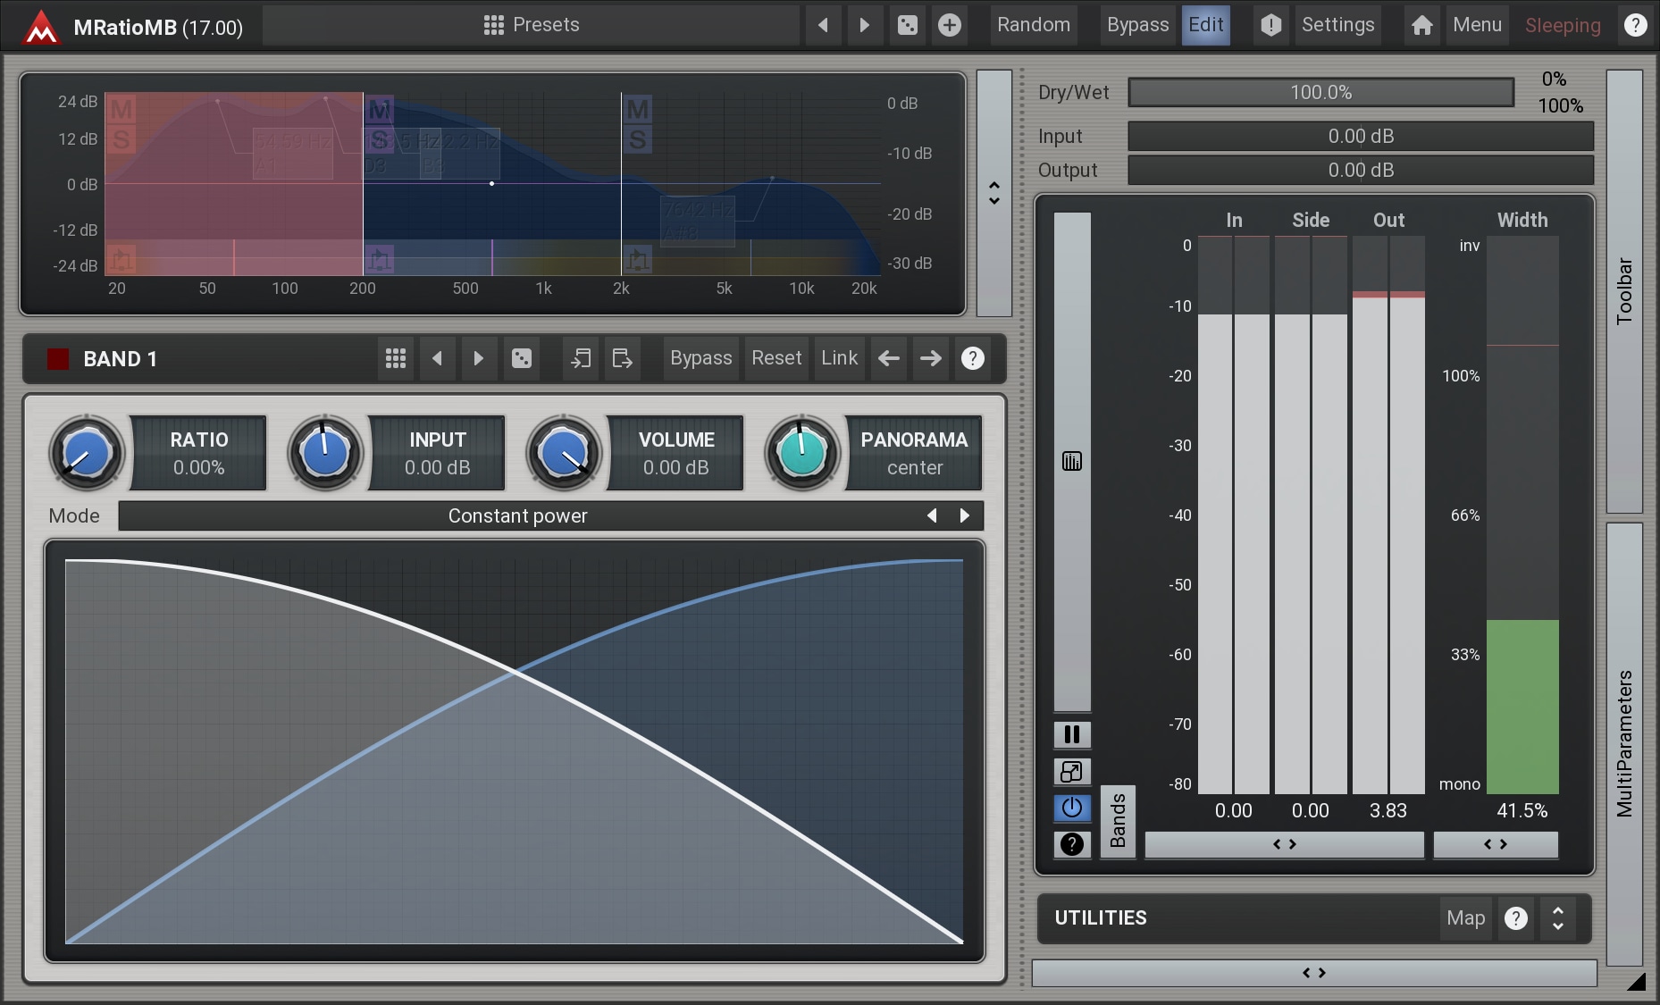1660x1005 pixels.
Task: Toggle the Band 1 Bypass button
Action: [700, 358]
